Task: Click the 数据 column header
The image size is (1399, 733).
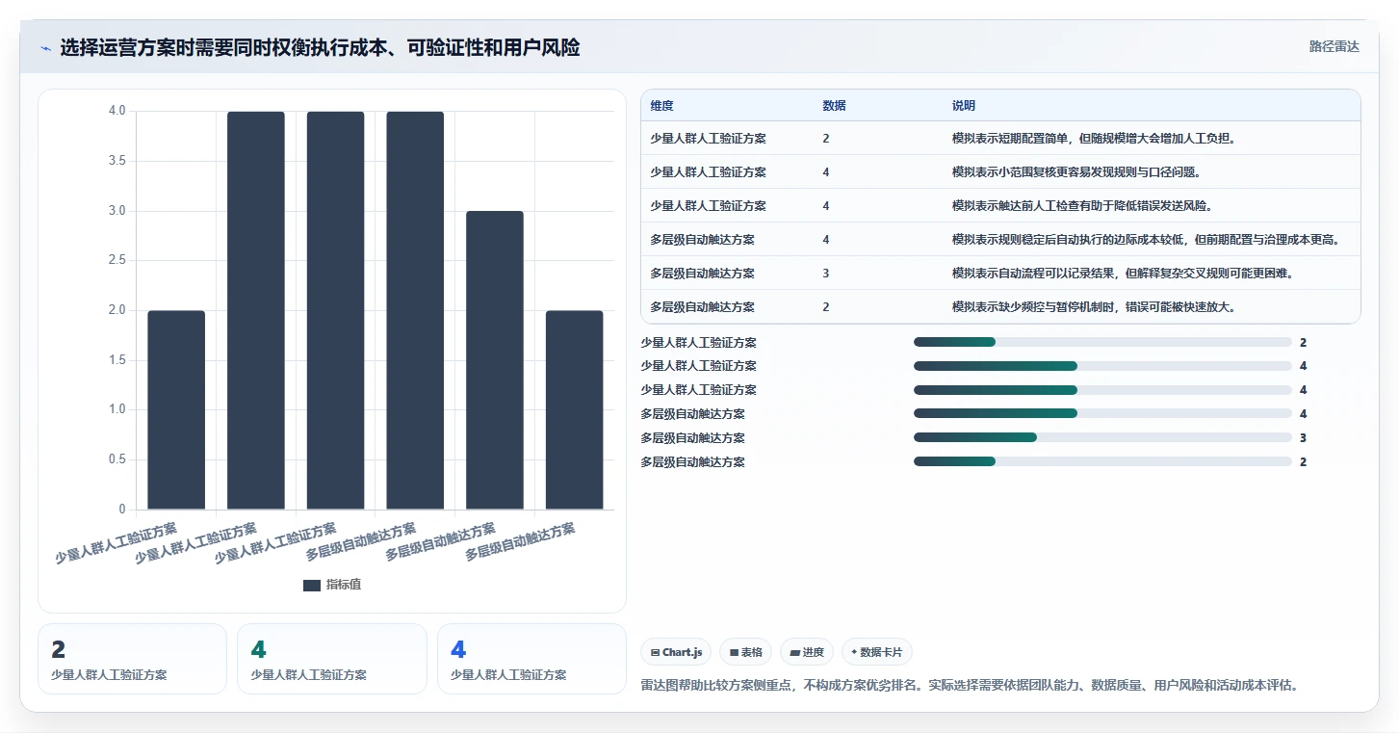Action: pos(834,106)
